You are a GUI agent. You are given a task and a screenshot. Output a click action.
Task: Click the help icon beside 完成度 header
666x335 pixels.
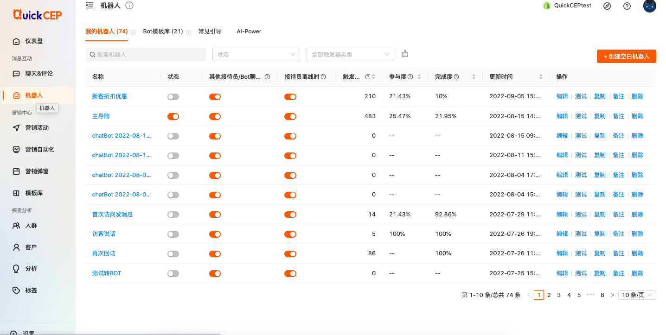(456, 77)
